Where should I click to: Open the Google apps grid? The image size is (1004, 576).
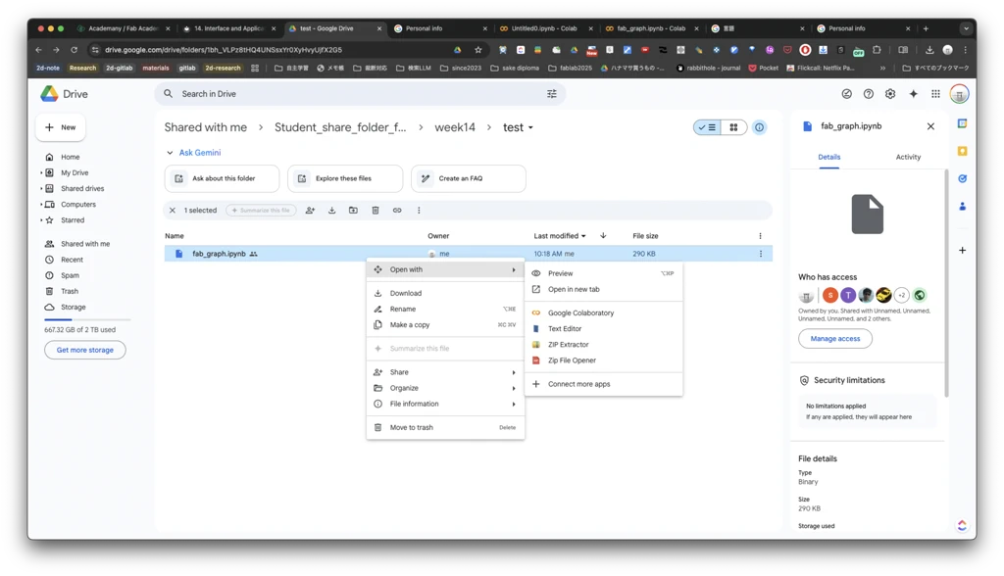[x=935, y=94]
